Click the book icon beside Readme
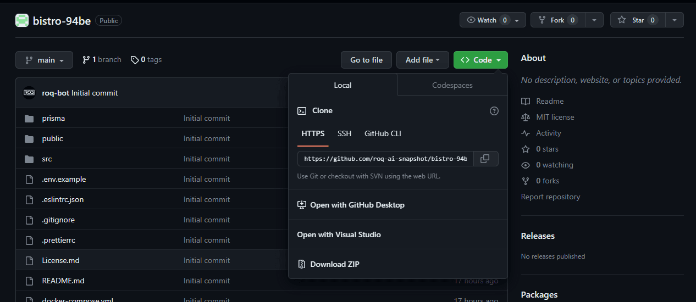 (x=526, y=102)
